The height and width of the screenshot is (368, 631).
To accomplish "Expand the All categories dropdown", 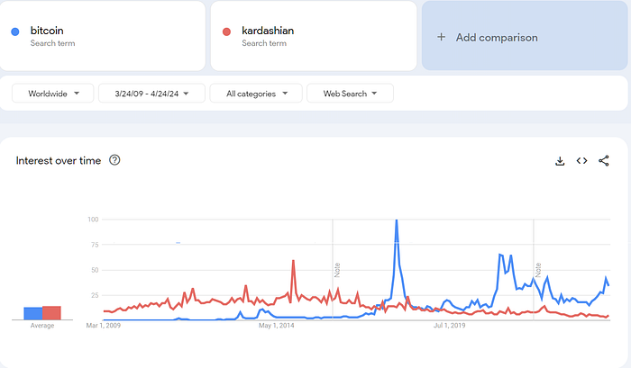I will click(256, 94).
